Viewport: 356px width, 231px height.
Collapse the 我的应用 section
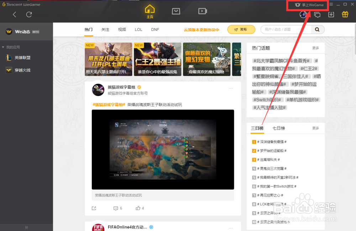(3, 47)
